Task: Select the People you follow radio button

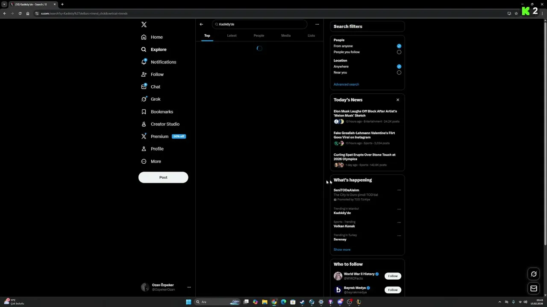Action: [399, 52]
